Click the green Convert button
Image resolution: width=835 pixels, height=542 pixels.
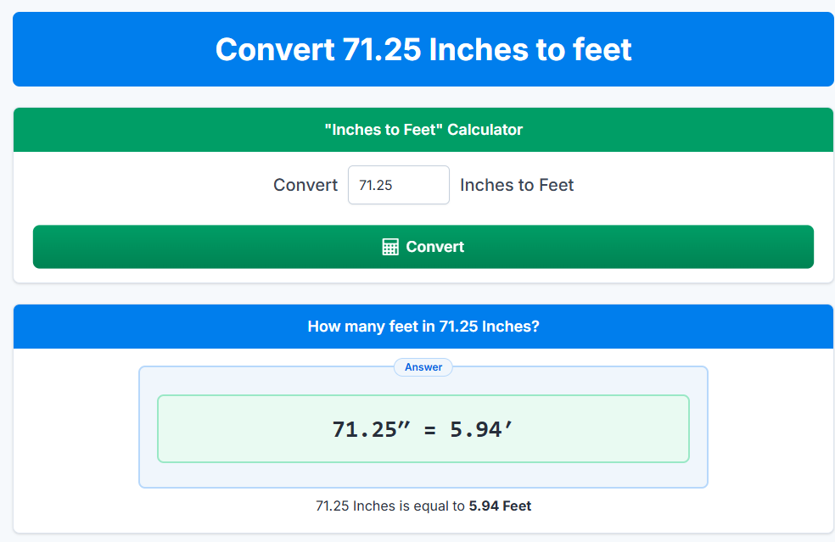click(x=423, y=247)
